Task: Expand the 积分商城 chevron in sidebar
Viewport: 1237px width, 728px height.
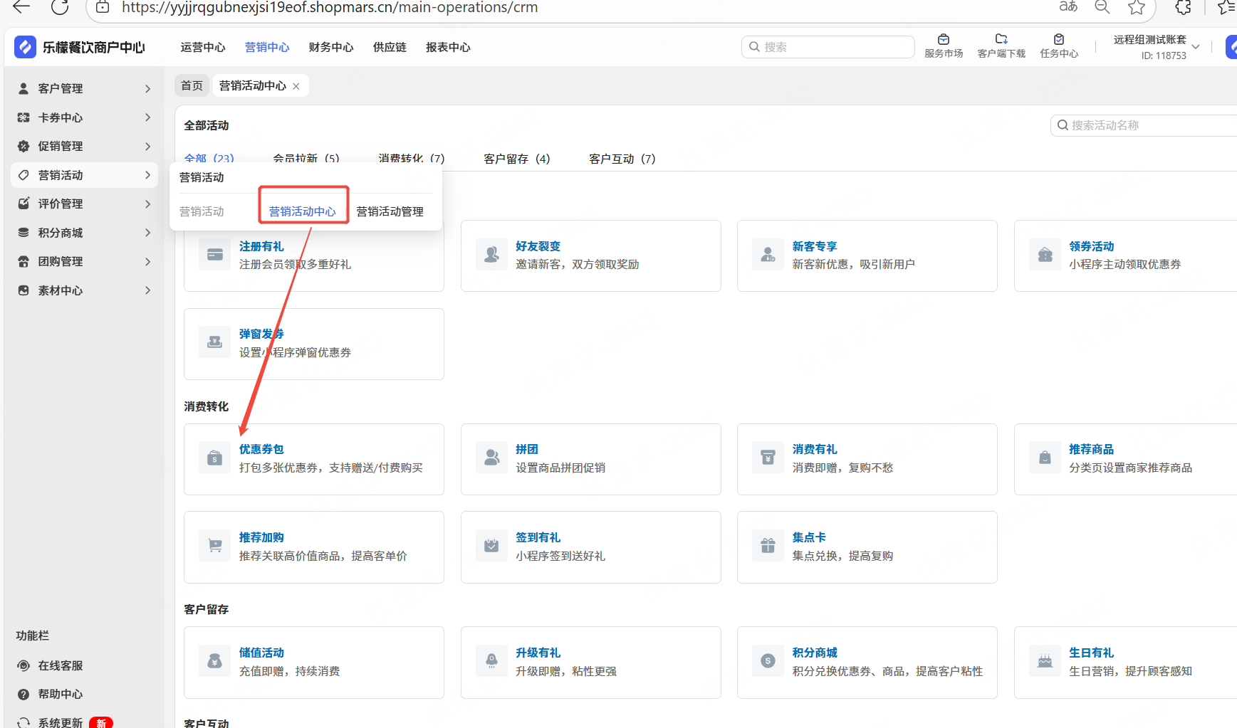Action: 147,233
